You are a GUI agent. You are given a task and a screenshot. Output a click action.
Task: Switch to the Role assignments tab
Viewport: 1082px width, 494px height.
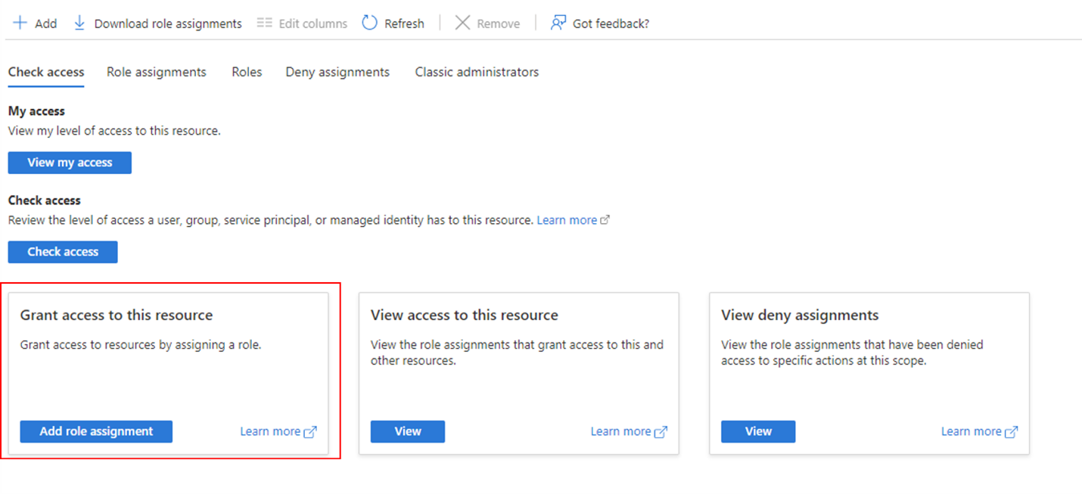pos(156,72)
